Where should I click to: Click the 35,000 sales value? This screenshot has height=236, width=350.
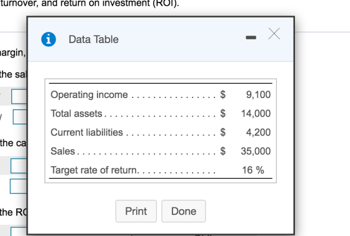pyautogui.click(x=256, y=151)
